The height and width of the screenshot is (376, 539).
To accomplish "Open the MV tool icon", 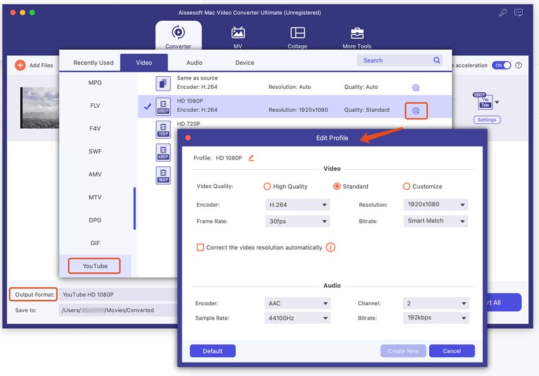I will click(238, 33).
